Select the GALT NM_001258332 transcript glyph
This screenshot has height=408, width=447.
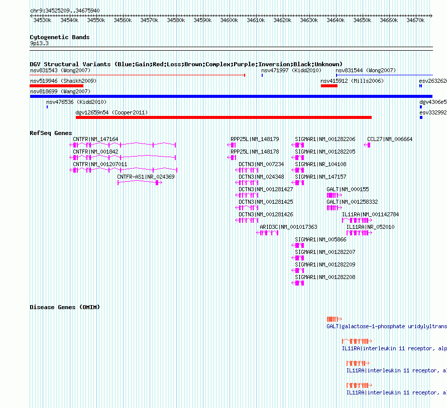334,208
